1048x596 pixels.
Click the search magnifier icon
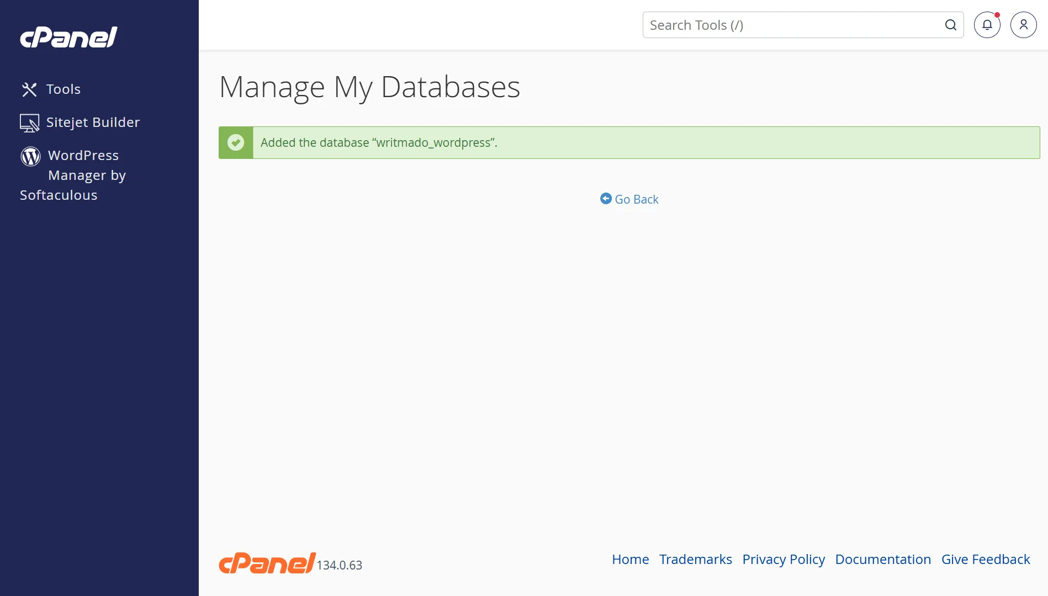(x=950, y=25)
